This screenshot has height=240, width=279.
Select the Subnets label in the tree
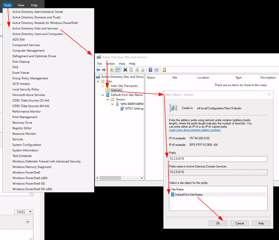[x=116, y=90]
